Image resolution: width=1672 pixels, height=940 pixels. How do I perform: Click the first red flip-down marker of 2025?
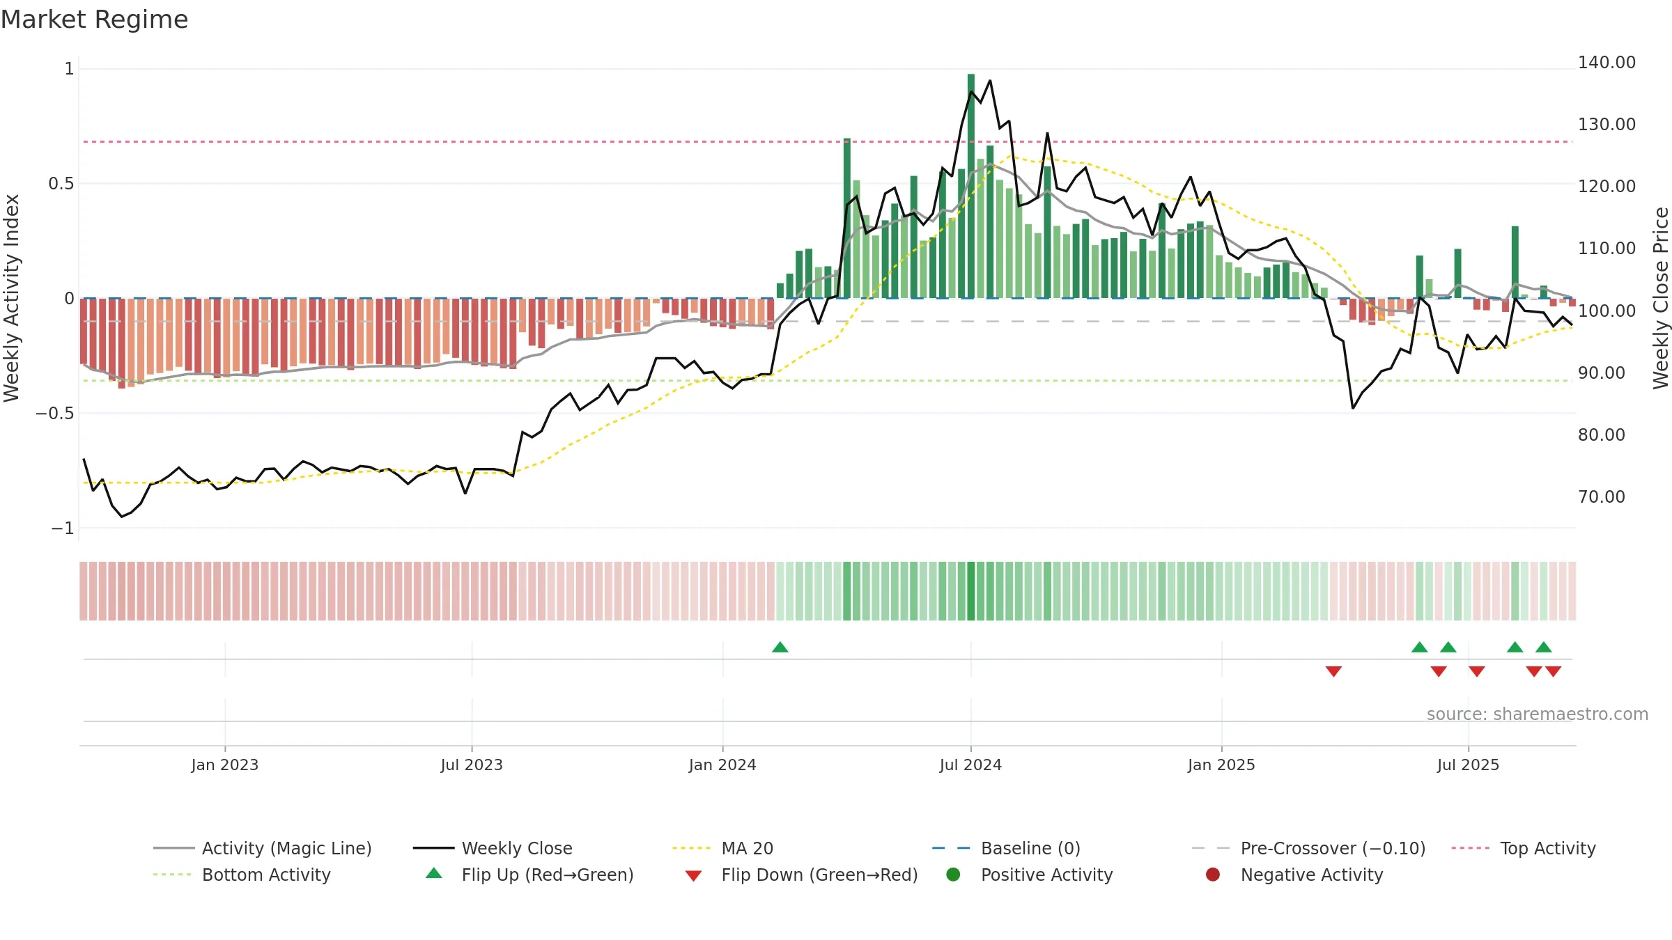tap(1333, 671)
